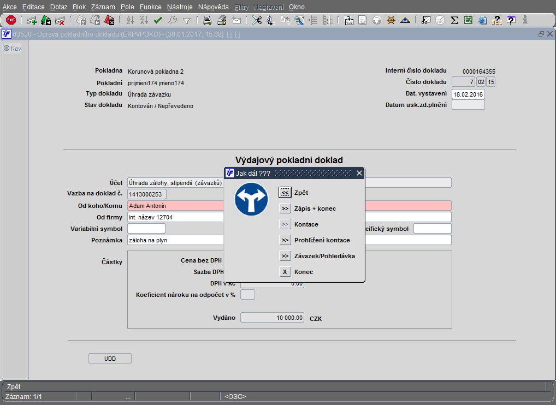Click the Dat. vystavení date field
The image size is (556, 405).
click(x=468, y=94)
